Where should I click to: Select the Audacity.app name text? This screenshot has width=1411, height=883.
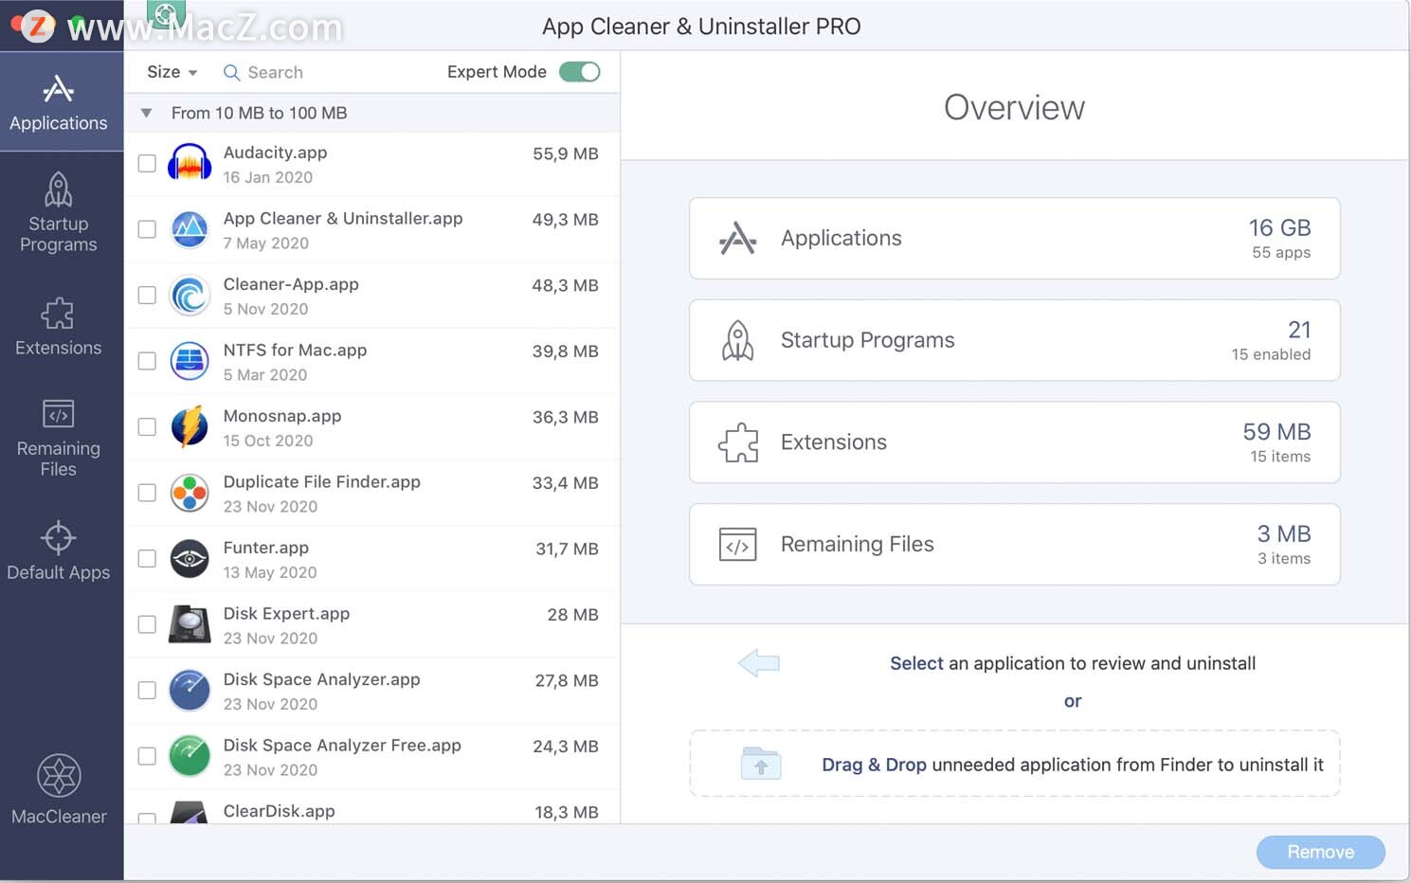[275, 153]
